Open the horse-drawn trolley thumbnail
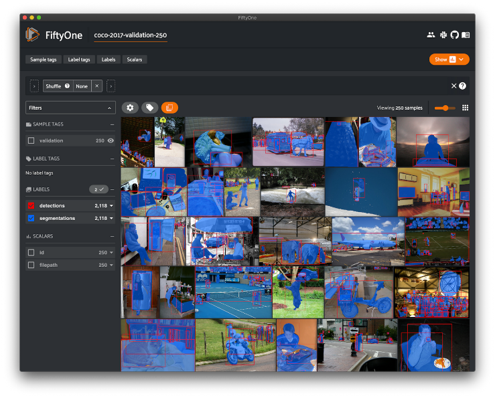Image resolution: width=495 pixels, height=398 pixels. coord(288,142)
